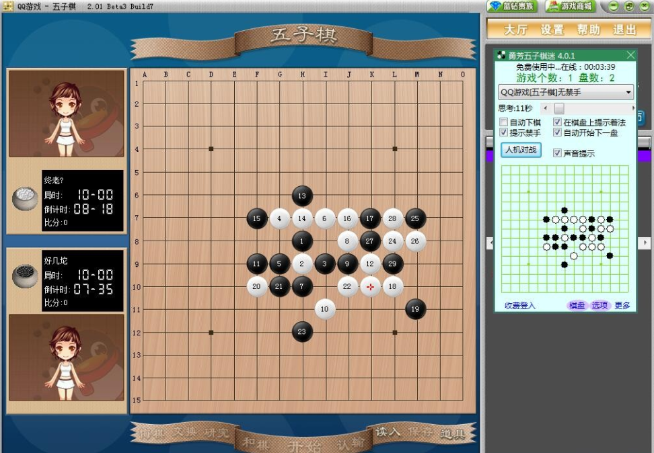Click right arrow of thinking time slider
This screenshot has height=453, width=654.
[633, 108]
